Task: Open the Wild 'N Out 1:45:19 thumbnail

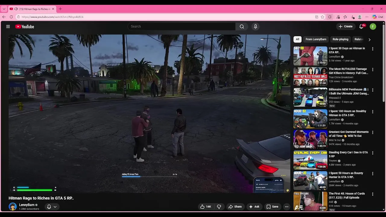Action: [310, 139]
